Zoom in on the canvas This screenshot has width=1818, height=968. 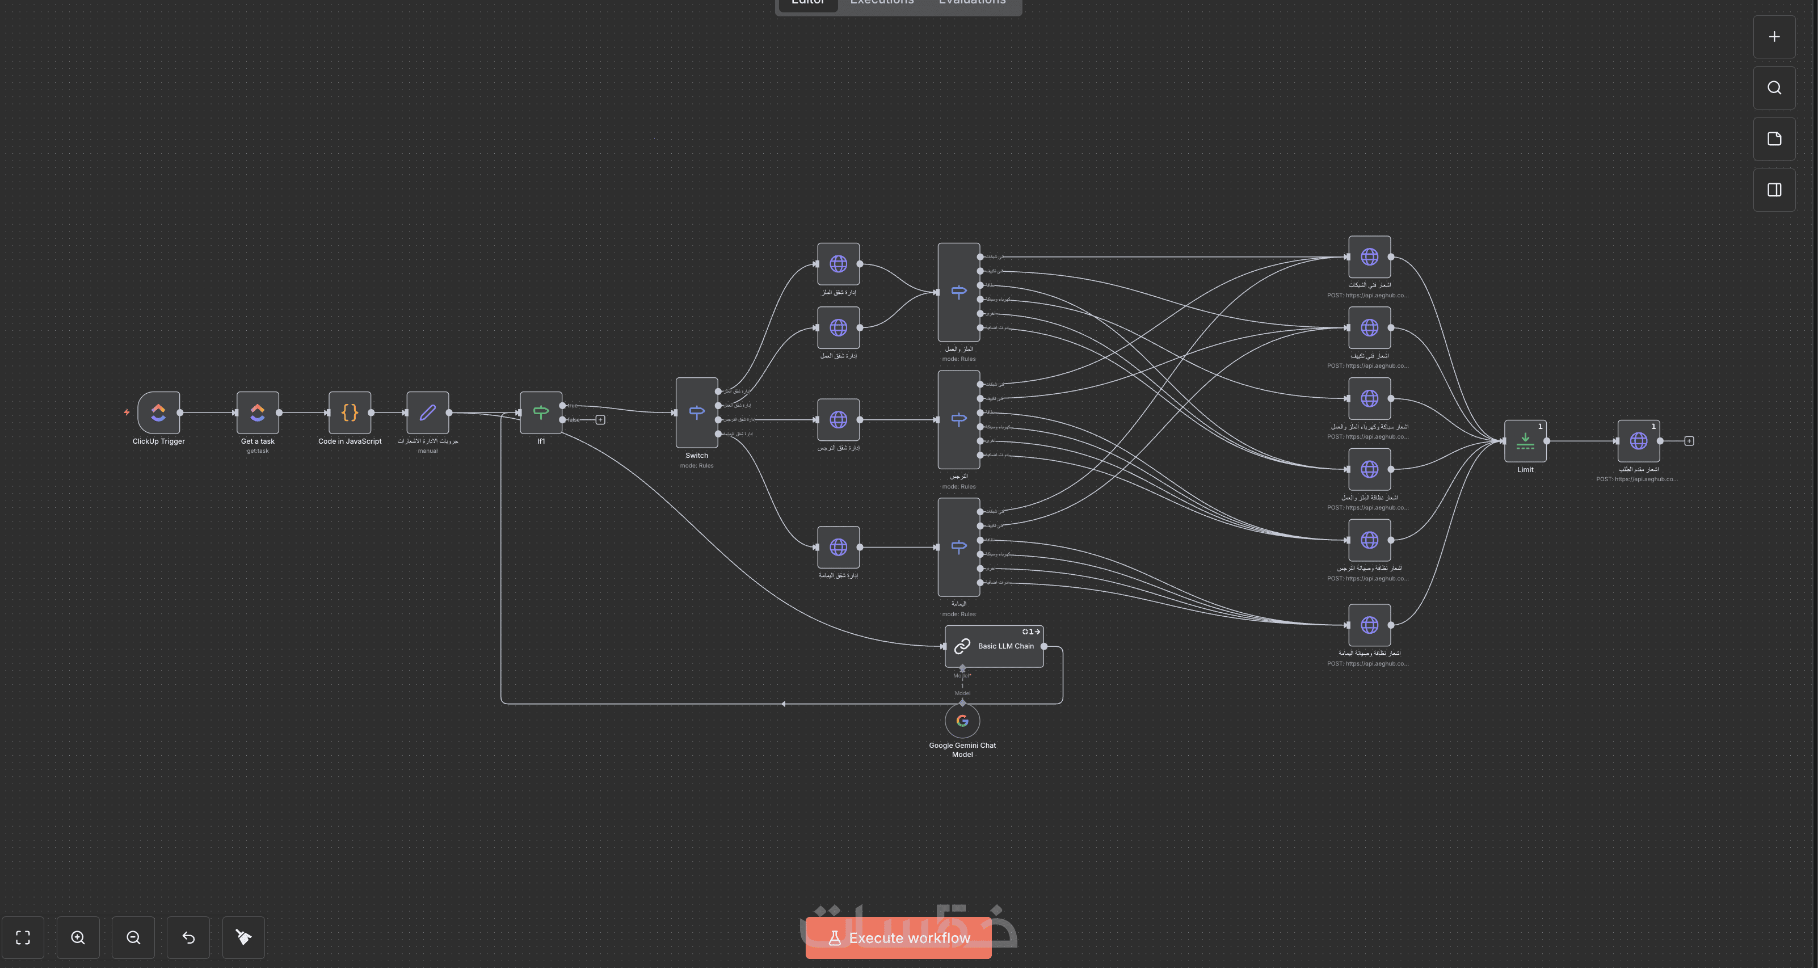coord(78,937)
